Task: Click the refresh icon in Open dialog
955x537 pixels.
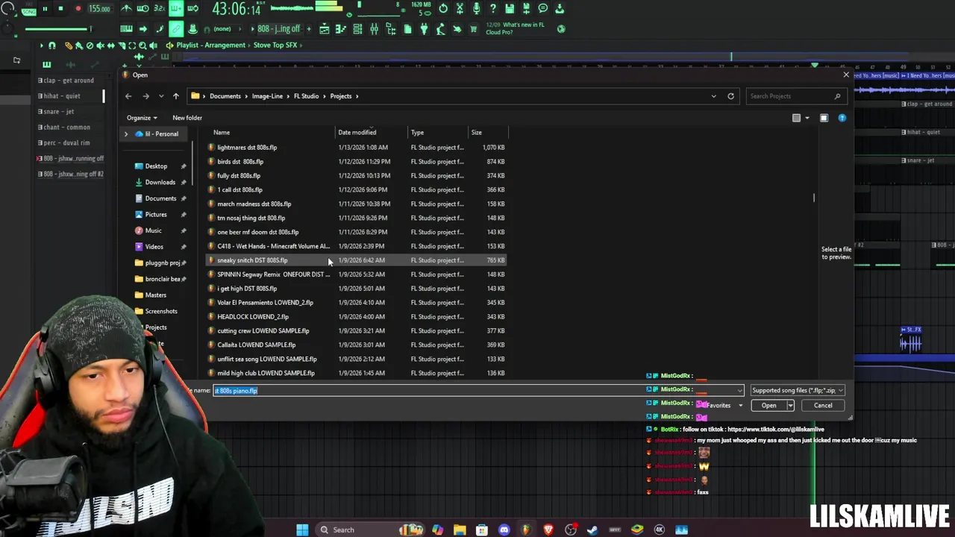Action: [730, 96]
